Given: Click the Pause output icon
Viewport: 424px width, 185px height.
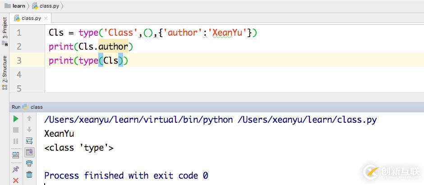Looking at the screenshot, I should click(x=16, y=141).
